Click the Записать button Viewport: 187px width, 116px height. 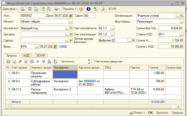coord(162,113)
